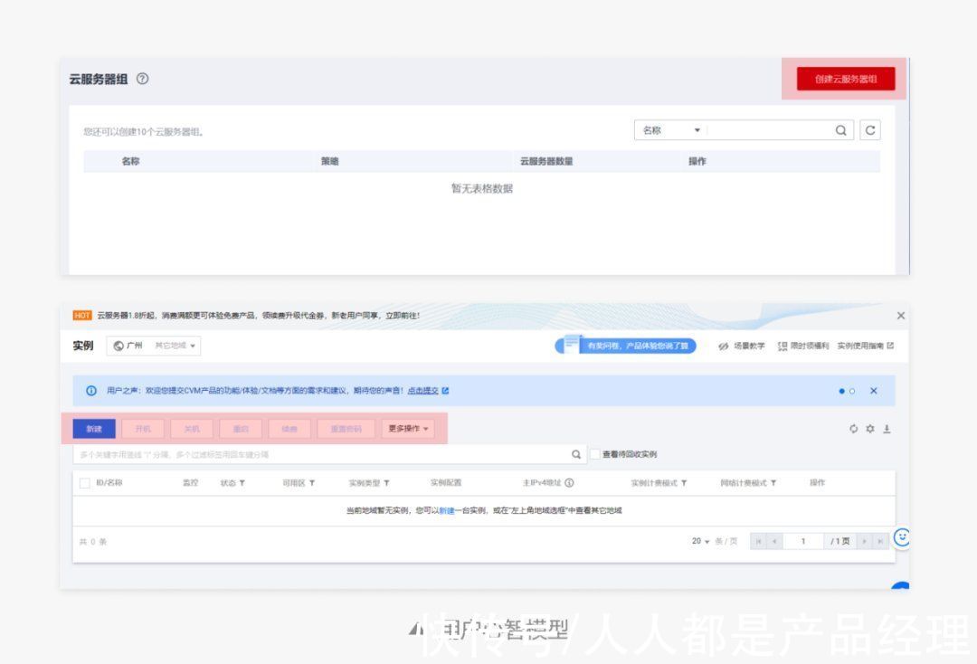Click the external link icon after 点击提交
Screen dimensions: 977x664
445,391
